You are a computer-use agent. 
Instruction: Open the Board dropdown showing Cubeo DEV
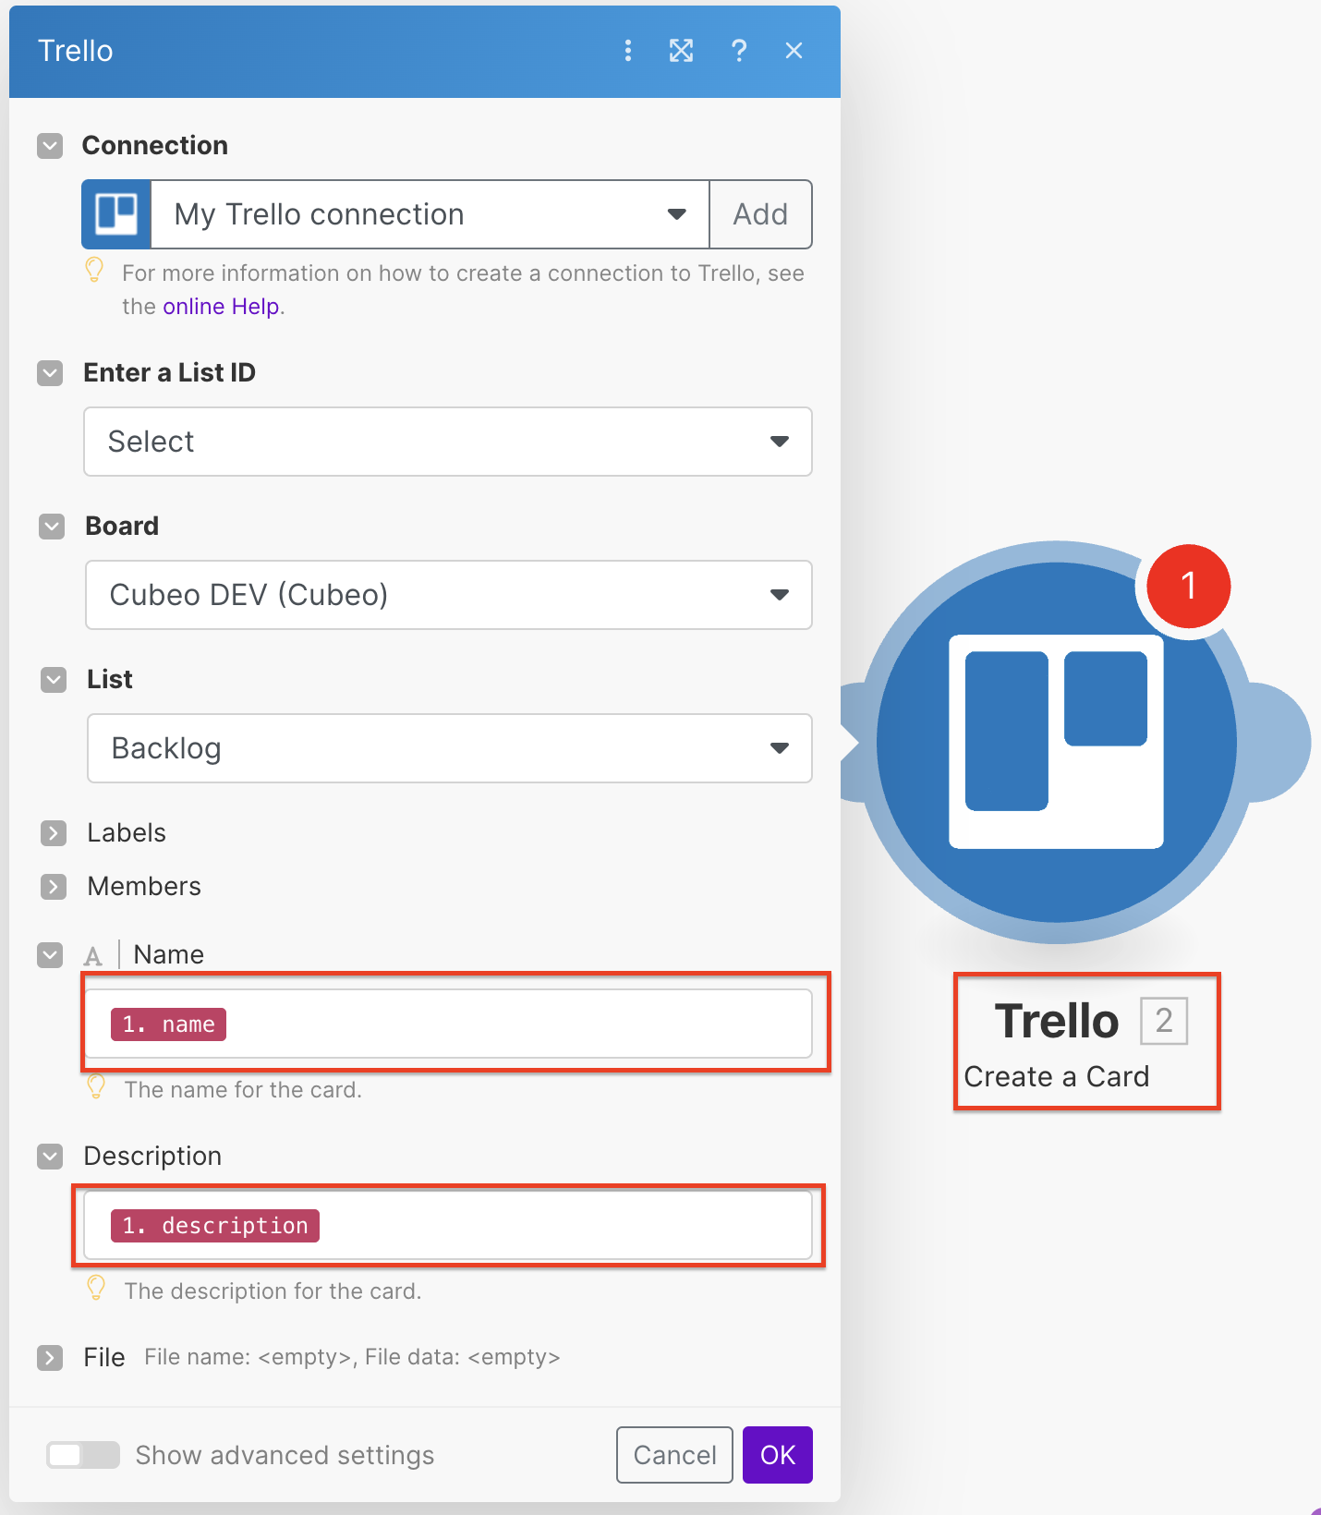[449, 595]
